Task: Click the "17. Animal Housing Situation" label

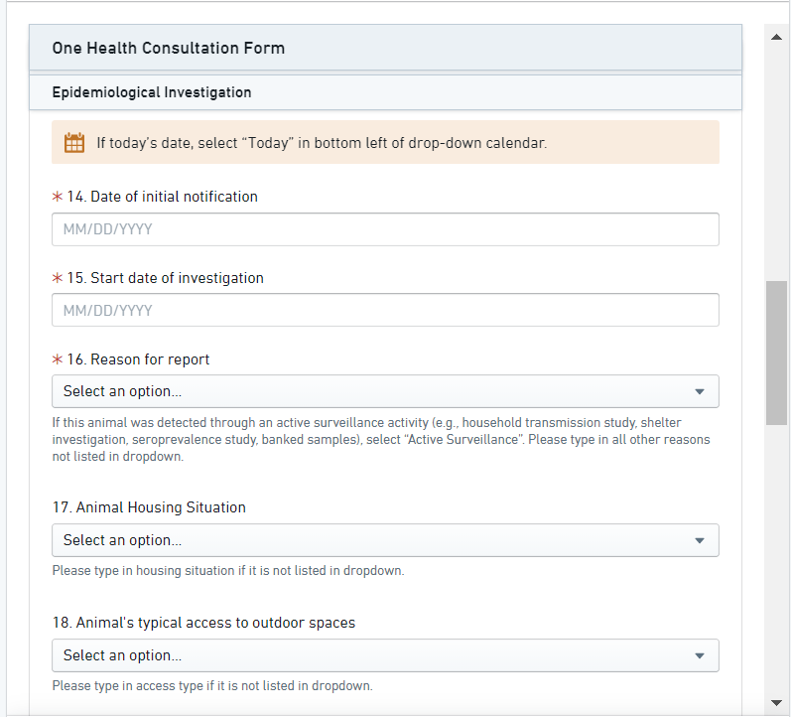Action: point(149,507)
